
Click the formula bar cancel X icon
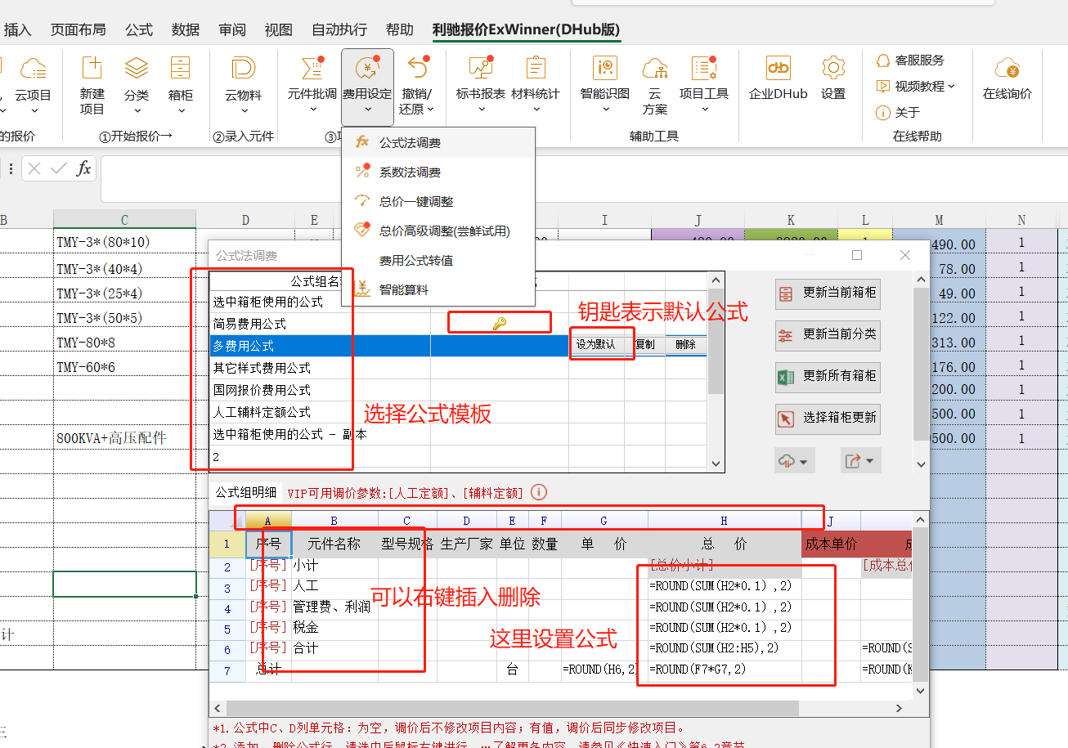(x=34, y=168)
